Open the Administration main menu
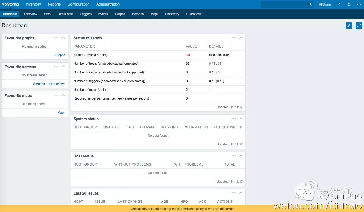The height and width of the screenshot is (212, 364). (x=108, y=4)
